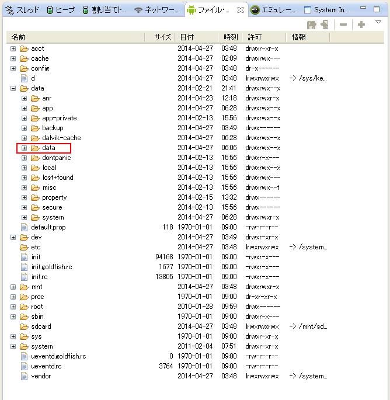The image size is (390, 400).
Task: Expand the app-private folder
Action: (25, 119)
